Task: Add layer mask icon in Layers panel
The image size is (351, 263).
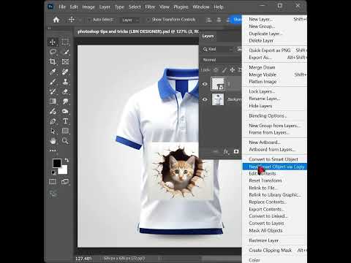Action: point(236,152)
